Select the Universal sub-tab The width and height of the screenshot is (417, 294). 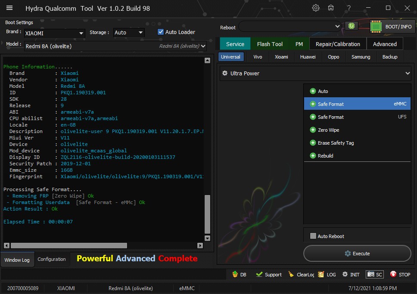pos(230,57)
